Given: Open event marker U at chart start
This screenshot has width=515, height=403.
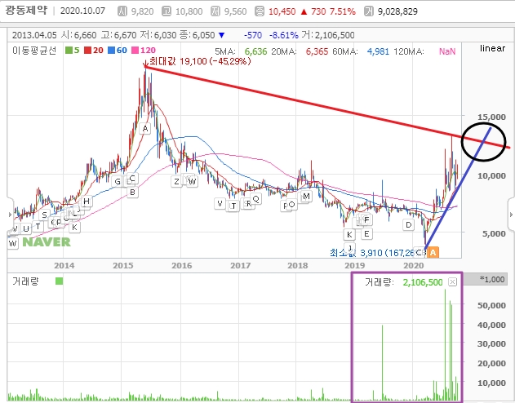Looking at the screenshot, I should [26, 228].
